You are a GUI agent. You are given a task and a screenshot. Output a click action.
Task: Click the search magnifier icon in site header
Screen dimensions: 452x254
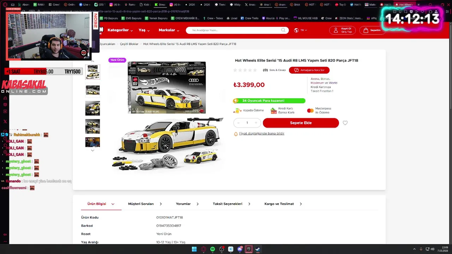click(x=283, y=30)
